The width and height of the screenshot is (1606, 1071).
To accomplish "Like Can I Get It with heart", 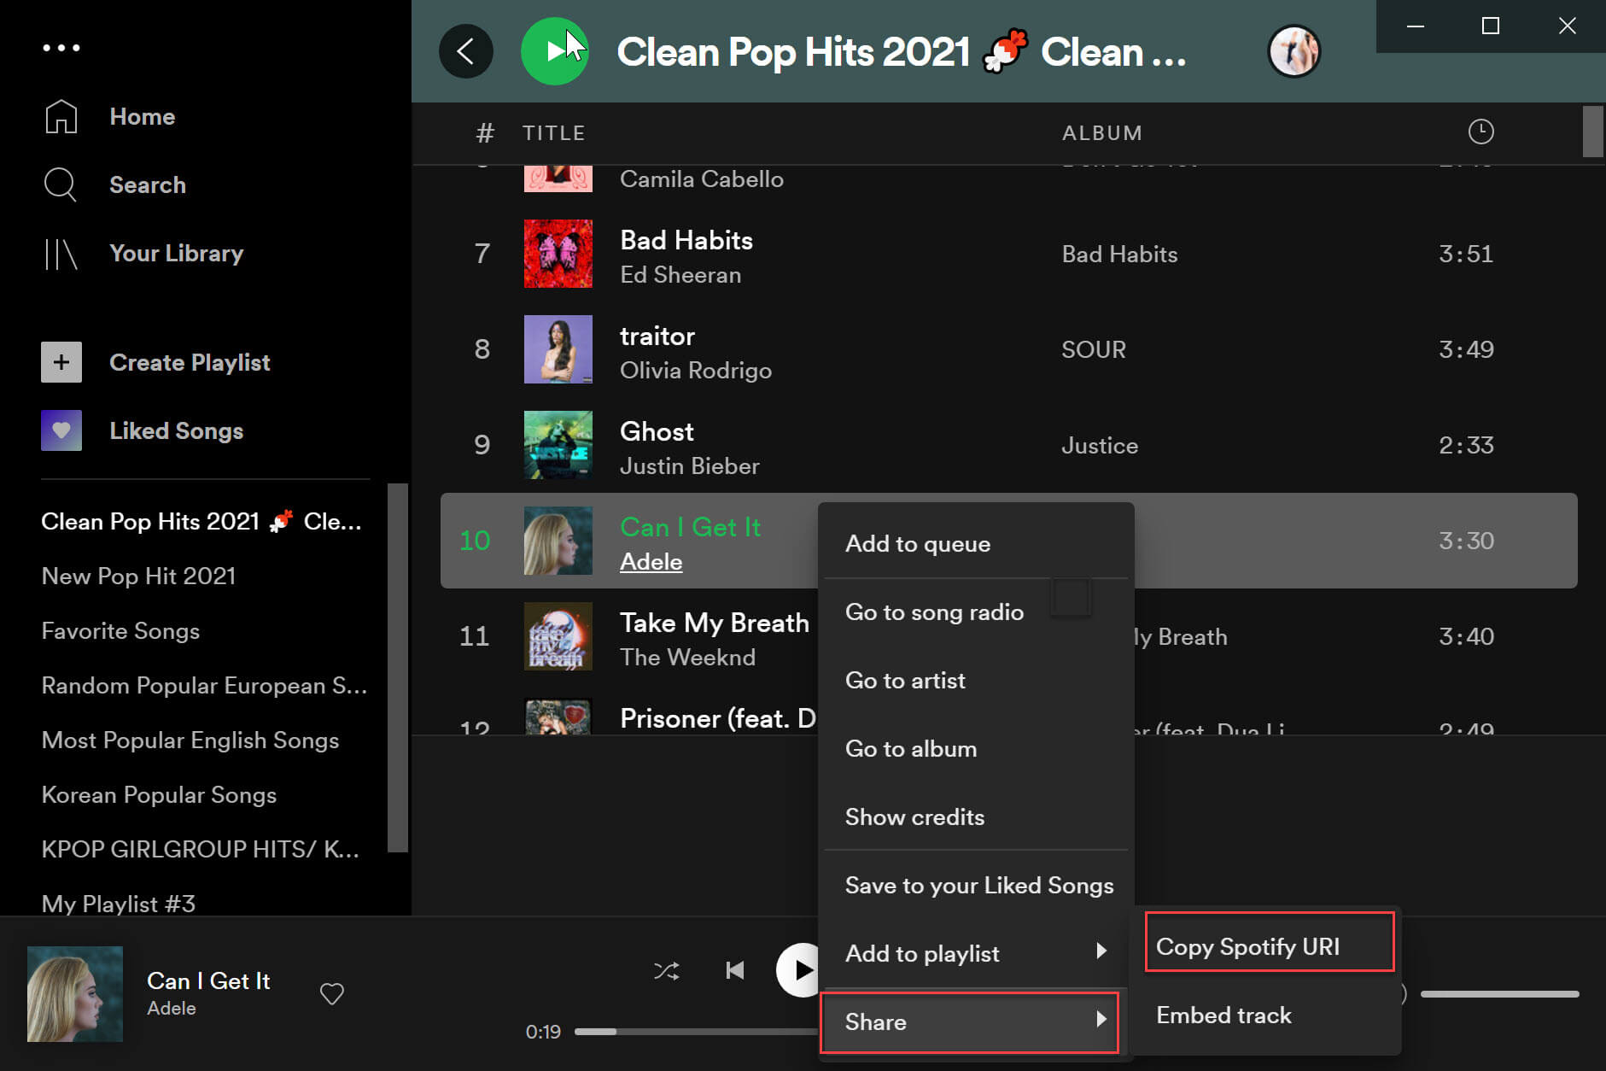I will point(332,993).
